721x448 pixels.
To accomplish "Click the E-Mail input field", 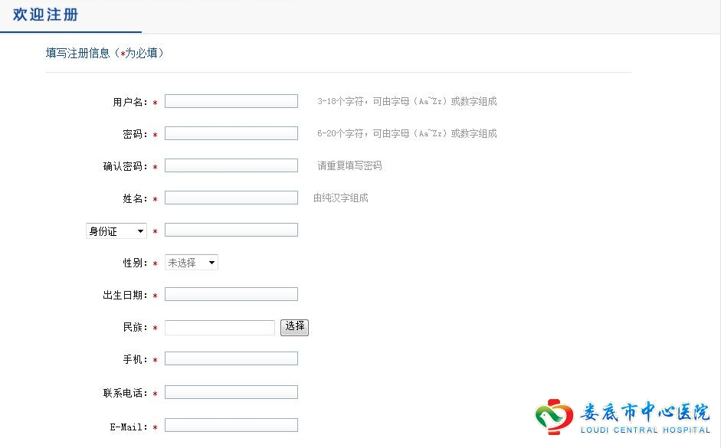I will pos(231,425).
